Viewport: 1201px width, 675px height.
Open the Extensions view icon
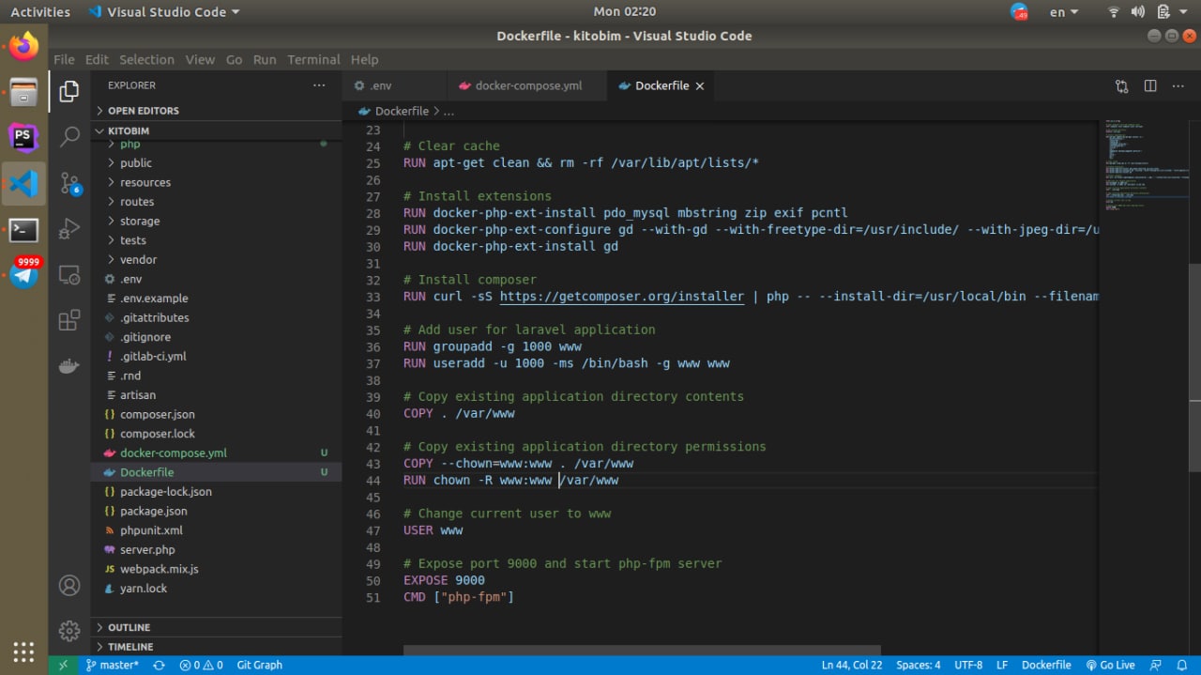click(69, 321)
